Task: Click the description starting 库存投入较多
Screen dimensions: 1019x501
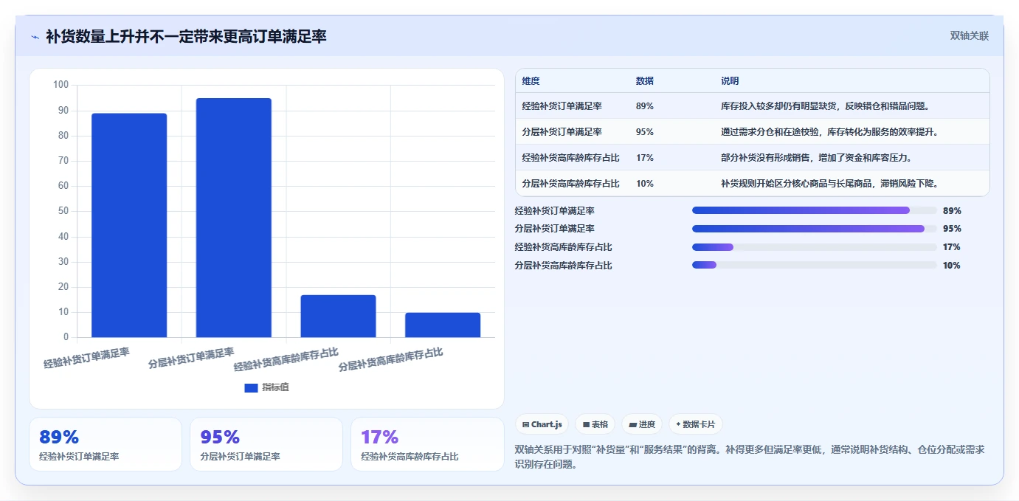Action: (x=825, y=106)
